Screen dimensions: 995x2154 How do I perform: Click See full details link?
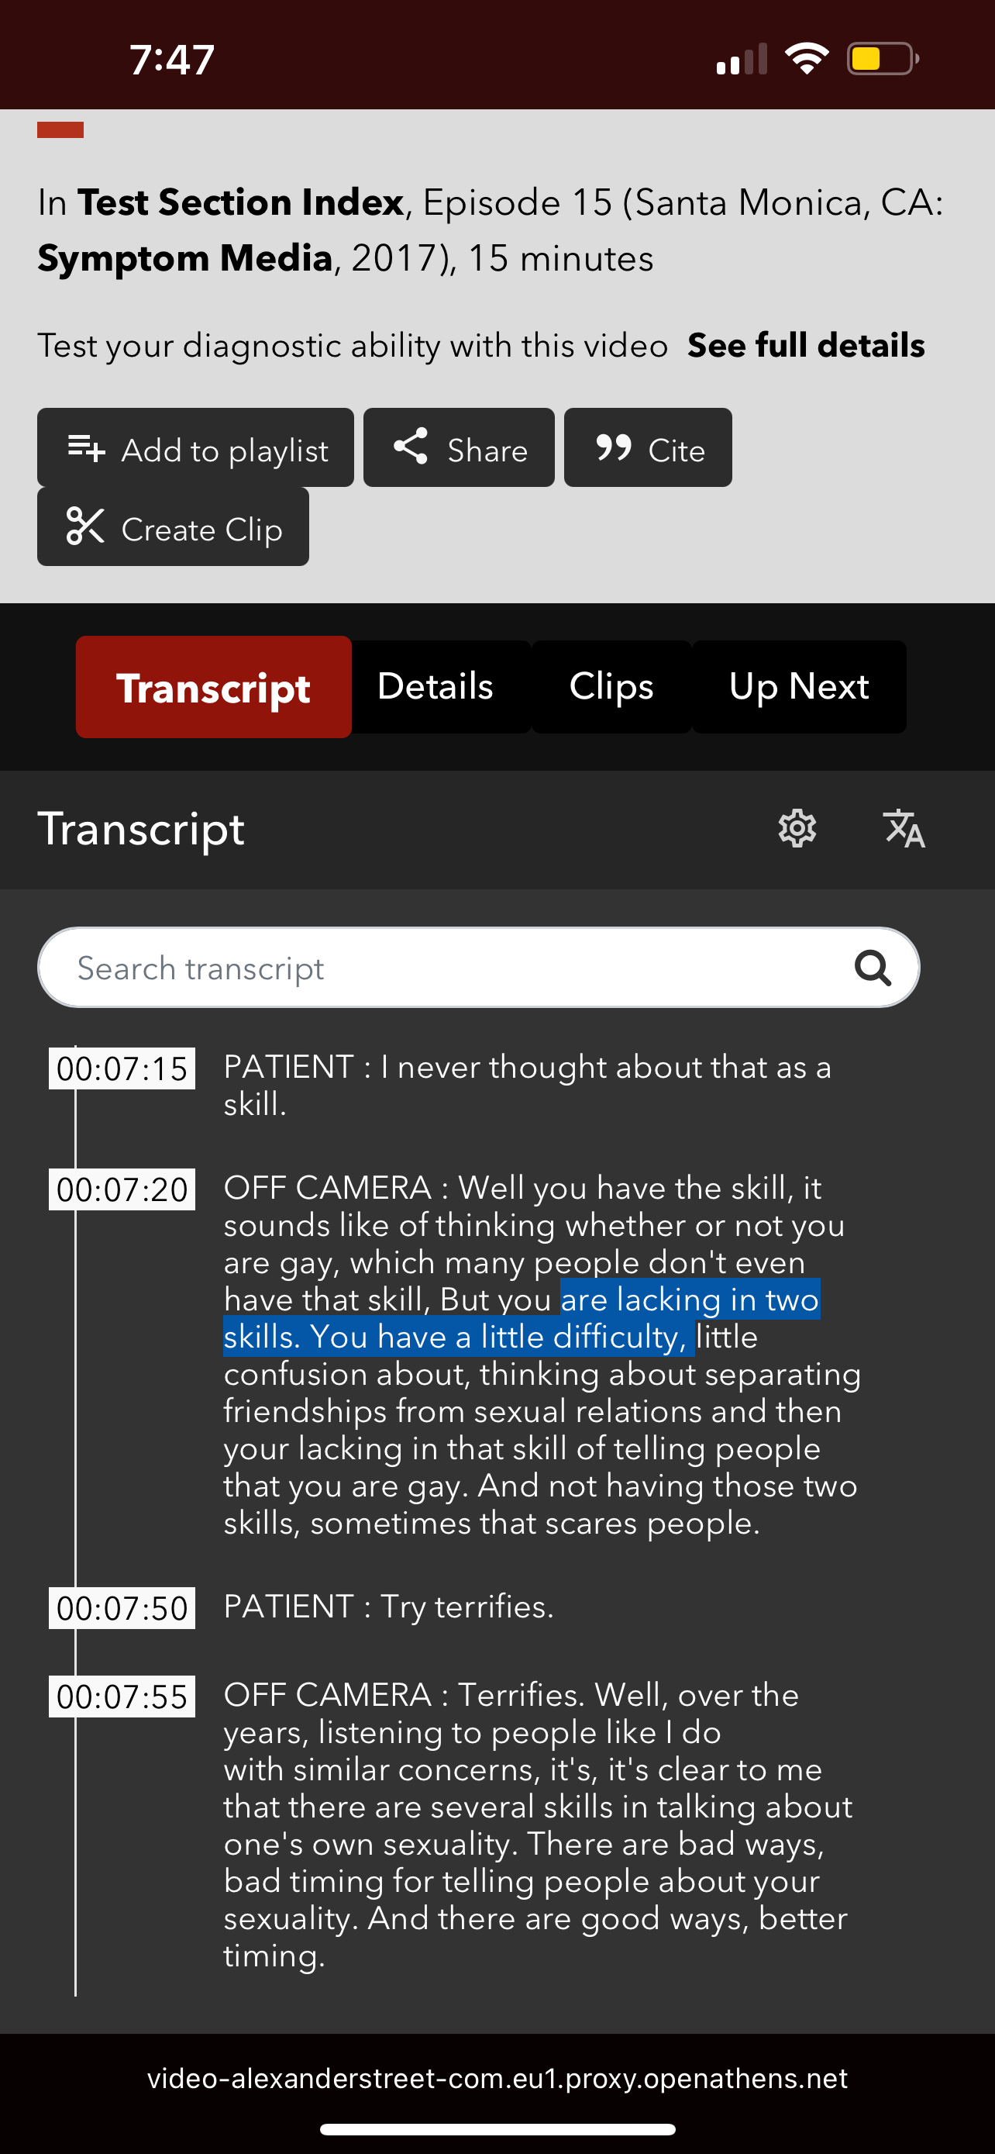coord(805,345)
